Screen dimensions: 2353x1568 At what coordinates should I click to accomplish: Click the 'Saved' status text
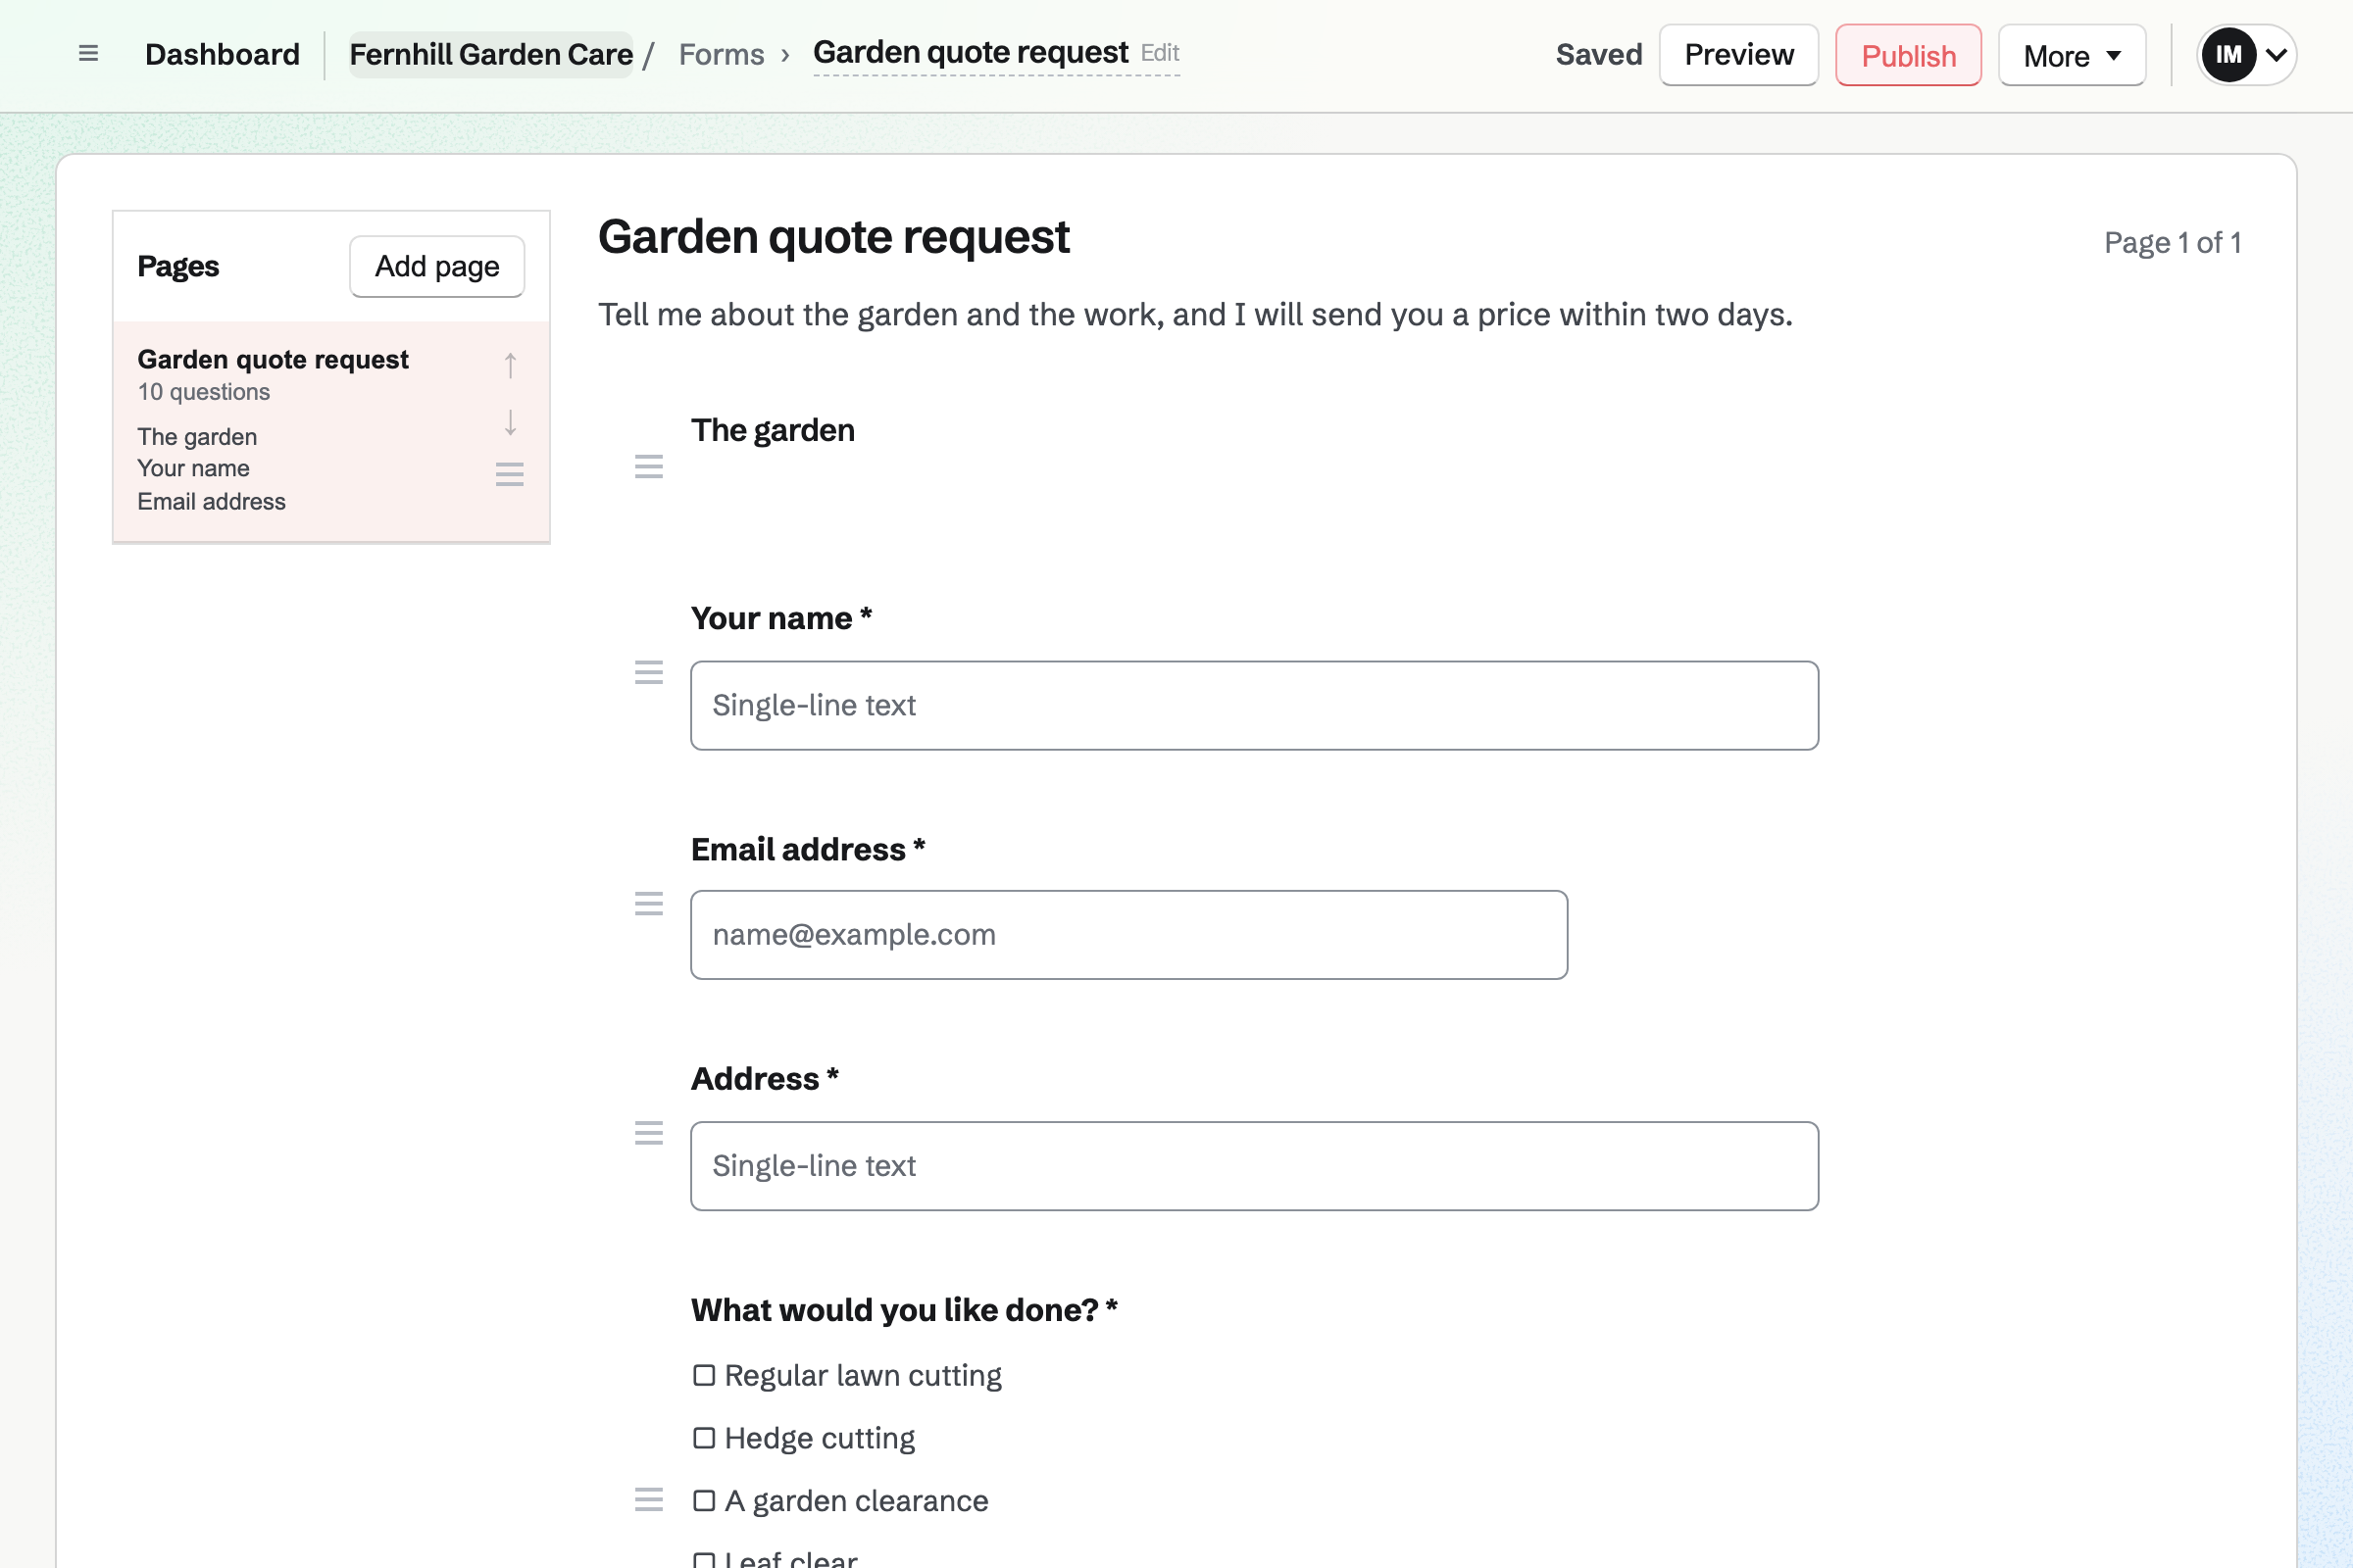(x=1599, y=54)
